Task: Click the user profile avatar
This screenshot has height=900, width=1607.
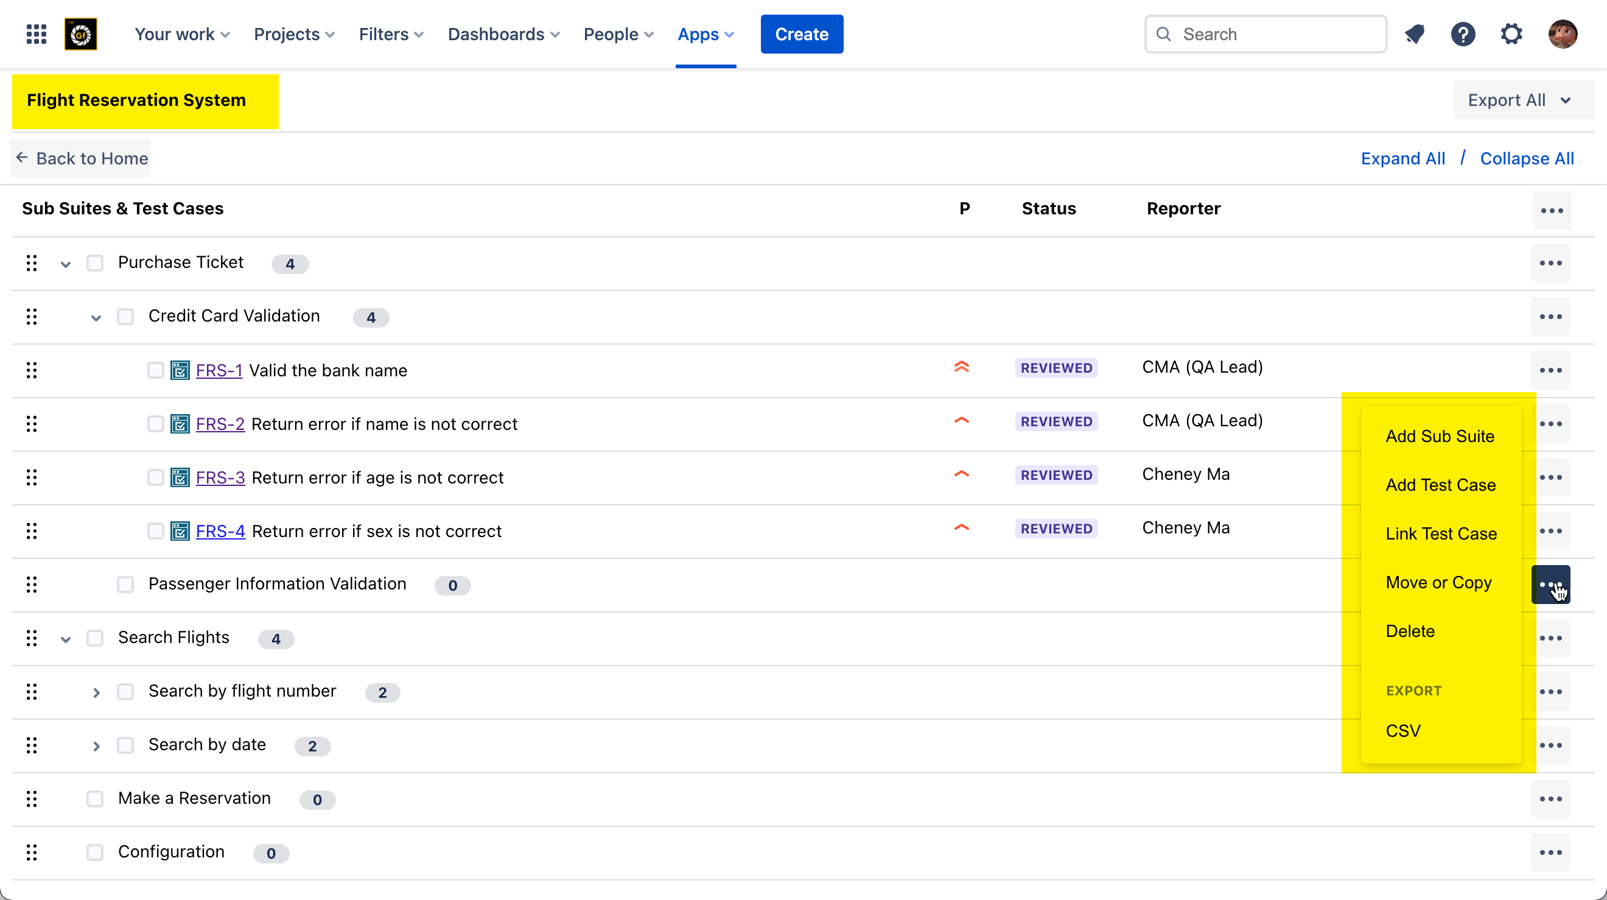Action: (1562, 34)
